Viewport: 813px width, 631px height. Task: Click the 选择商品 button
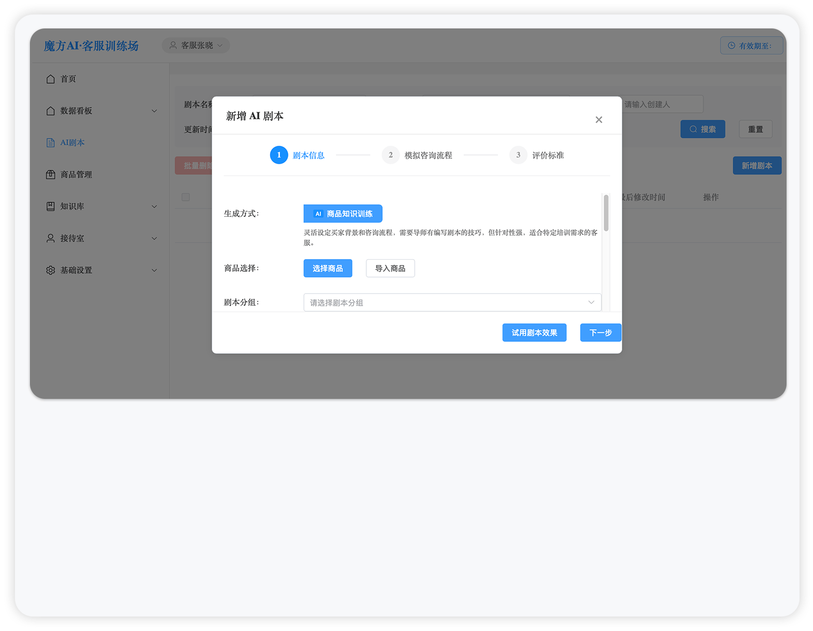[327, 269]
